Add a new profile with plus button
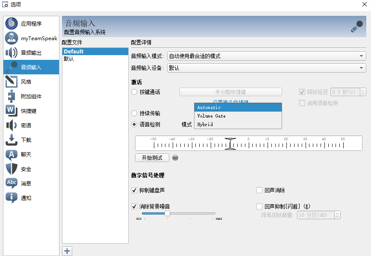 pyautogui.click(x=67, y=251)
